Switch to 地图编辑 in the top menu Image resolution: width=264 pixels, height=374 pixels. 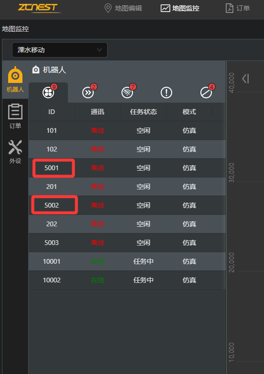click(123, 8)
